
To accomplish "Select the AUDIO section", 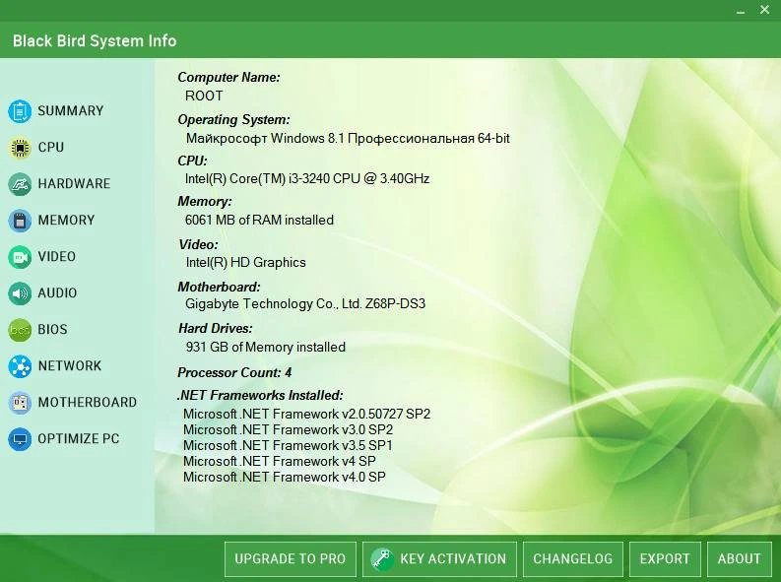I will point(57,293).
